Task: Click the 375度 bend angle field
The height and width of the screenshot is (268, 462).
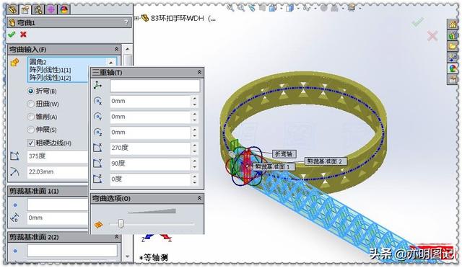Action: [58, 156]
